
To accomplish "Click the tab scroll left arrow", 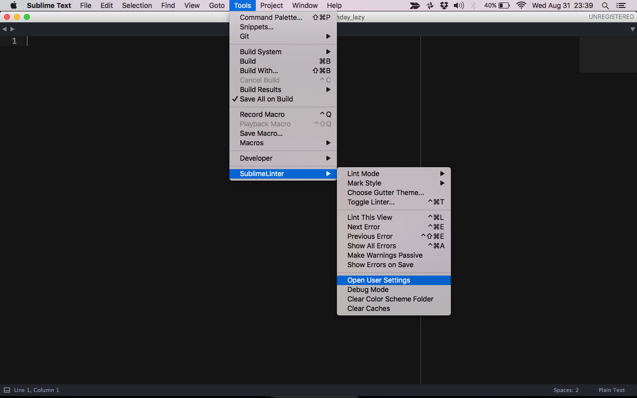I will pos(4,29).
